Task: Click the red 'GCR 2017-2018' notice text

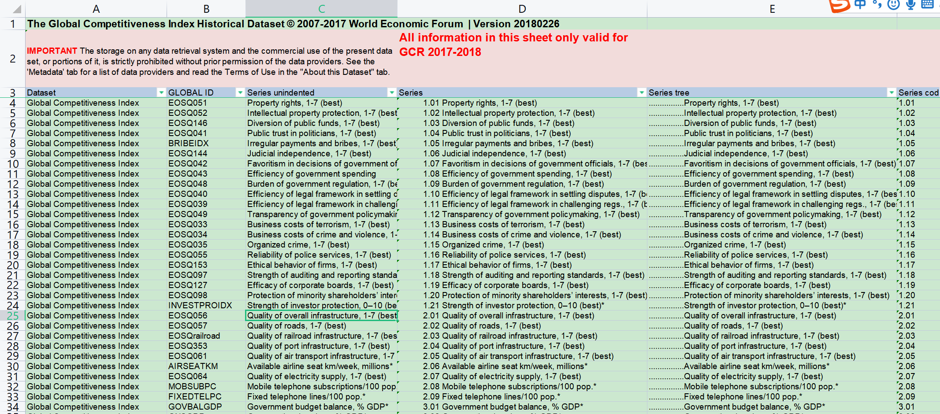Action: (x=440, y=52)
